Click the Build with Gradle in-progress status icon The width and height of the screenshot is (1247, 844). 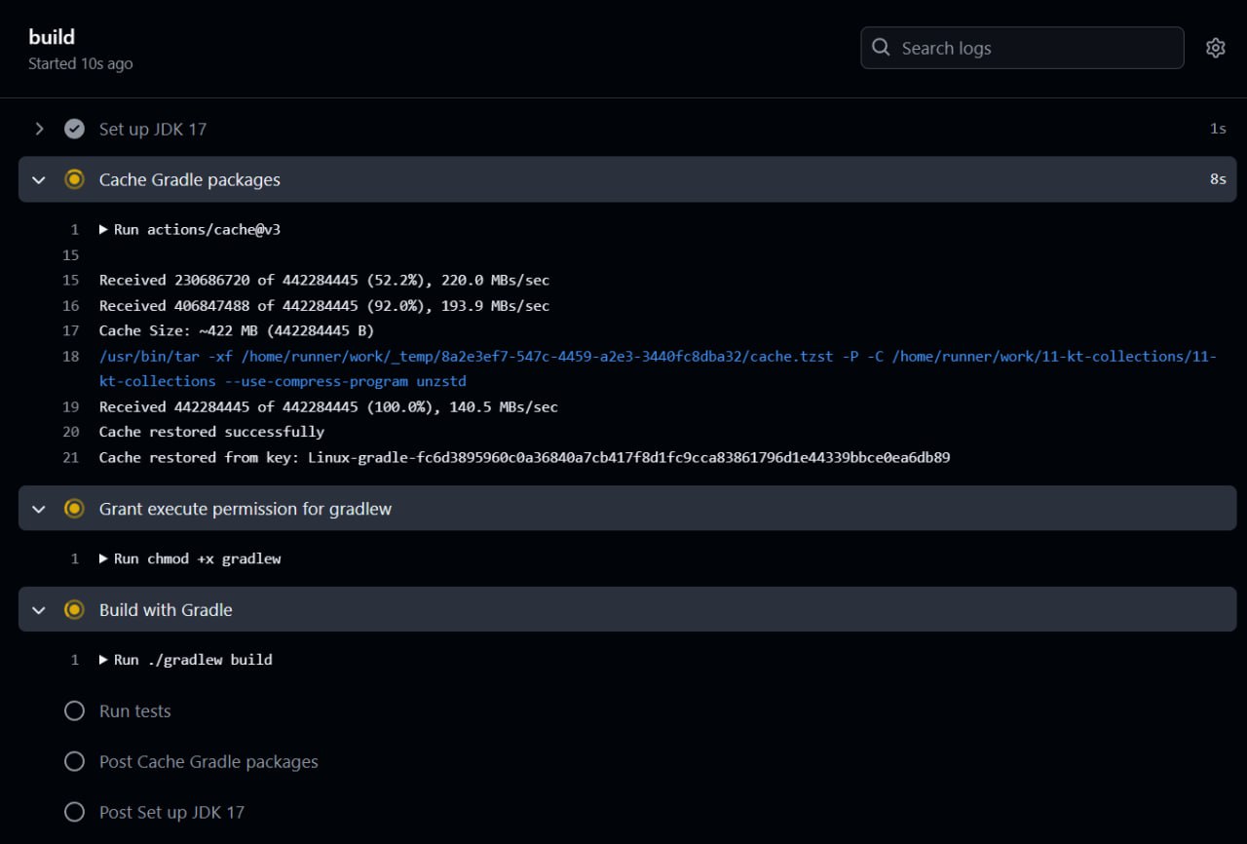click(74, 610)
